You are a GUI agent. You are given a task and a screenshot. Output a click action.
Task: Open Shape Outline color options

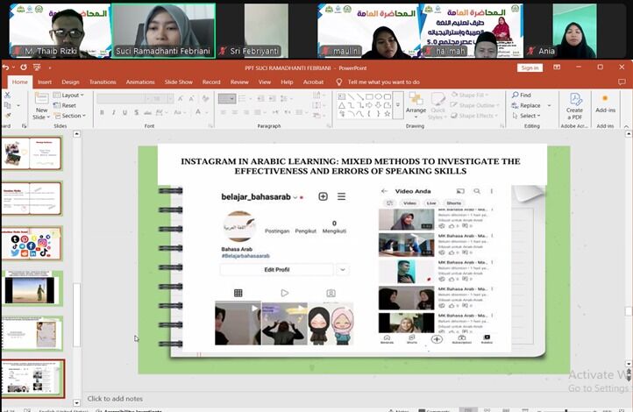[x=475, y=105]
